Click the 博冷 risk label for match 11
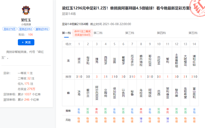Viewport: 205px width, 128px height. pos(167,120)
